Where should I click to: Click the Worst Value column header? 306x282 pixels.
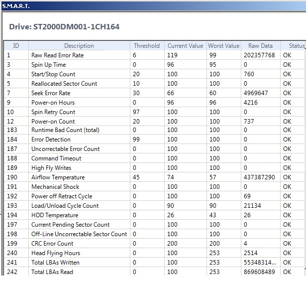[x=223, y=46]
